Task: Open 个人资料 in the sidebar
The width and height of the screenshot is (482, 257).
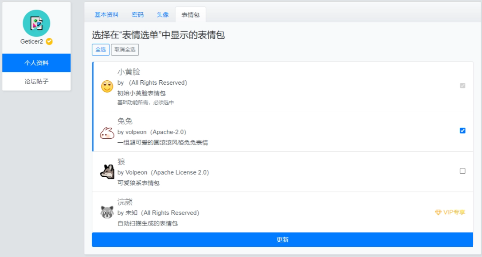Action: (36, 63)
